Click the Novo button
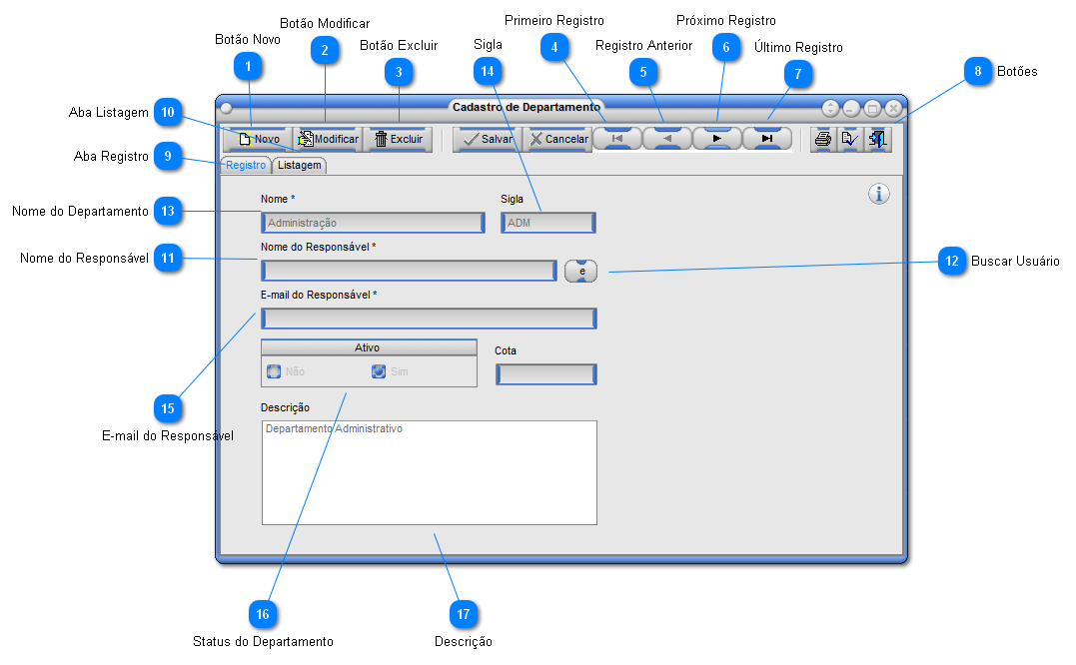 click(258, 139)
